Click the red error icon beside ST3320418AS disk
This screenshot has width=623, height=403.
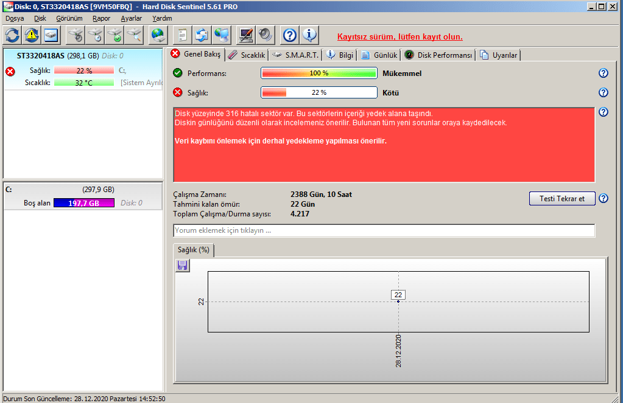tap(10, 71)
